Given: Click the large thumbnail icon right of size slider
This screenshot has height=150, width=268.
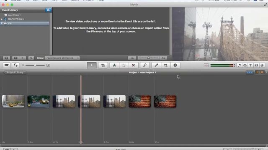Looking at the screenshot, I should 48,65.
